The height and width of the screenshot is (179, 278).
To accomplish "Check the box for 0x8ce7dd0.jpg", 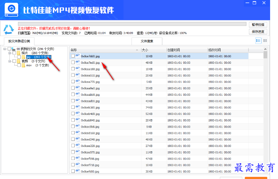I will (73, 56).
